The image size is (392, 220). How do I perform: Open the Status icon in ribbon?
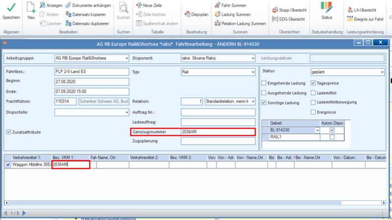click(326, 7)
